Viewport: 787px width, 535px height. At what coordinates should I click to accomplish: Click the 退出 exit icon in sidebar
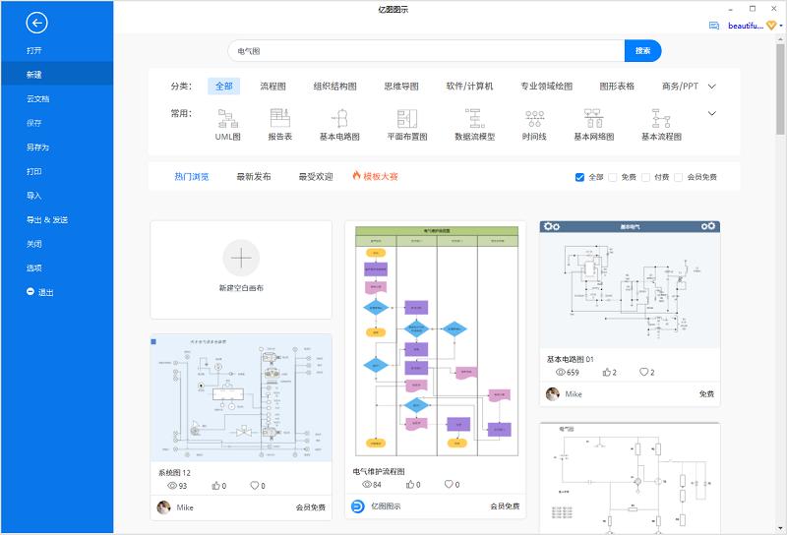coord(30,291)
